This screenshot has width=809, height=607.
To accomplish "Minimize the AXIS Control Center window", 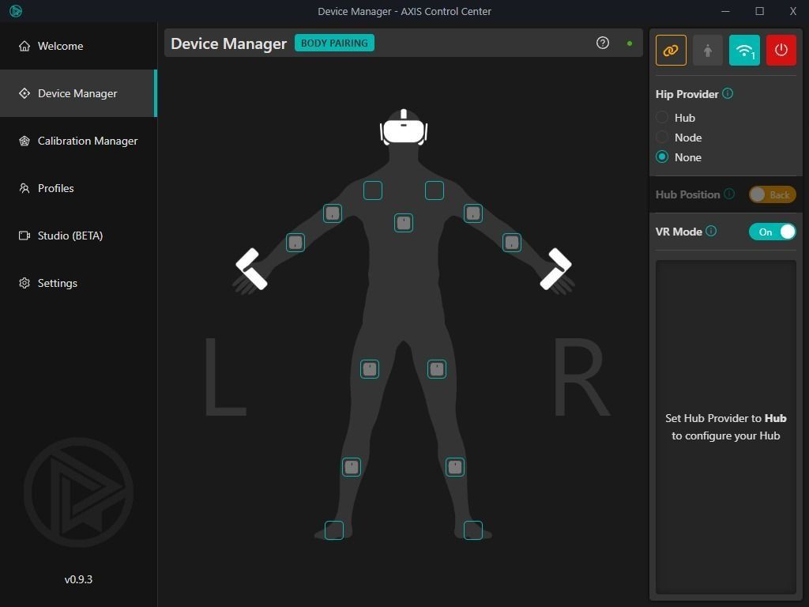I will [x=725, y=11].
